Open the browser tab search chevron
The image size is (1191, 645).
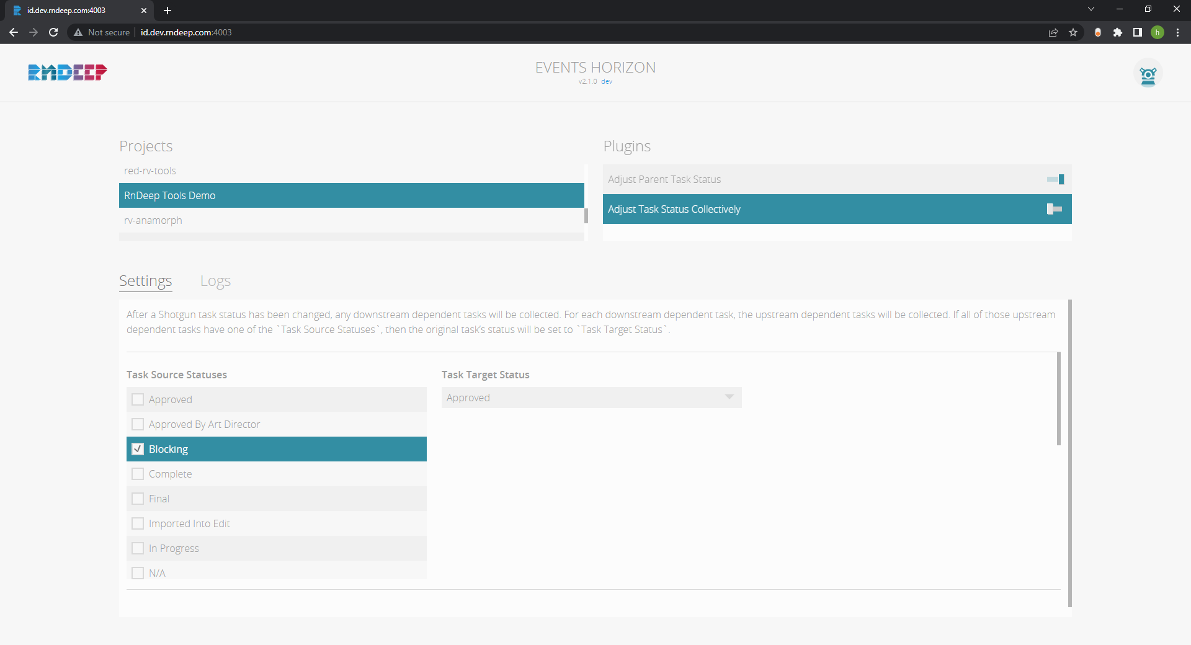[x=1091, y=9]
